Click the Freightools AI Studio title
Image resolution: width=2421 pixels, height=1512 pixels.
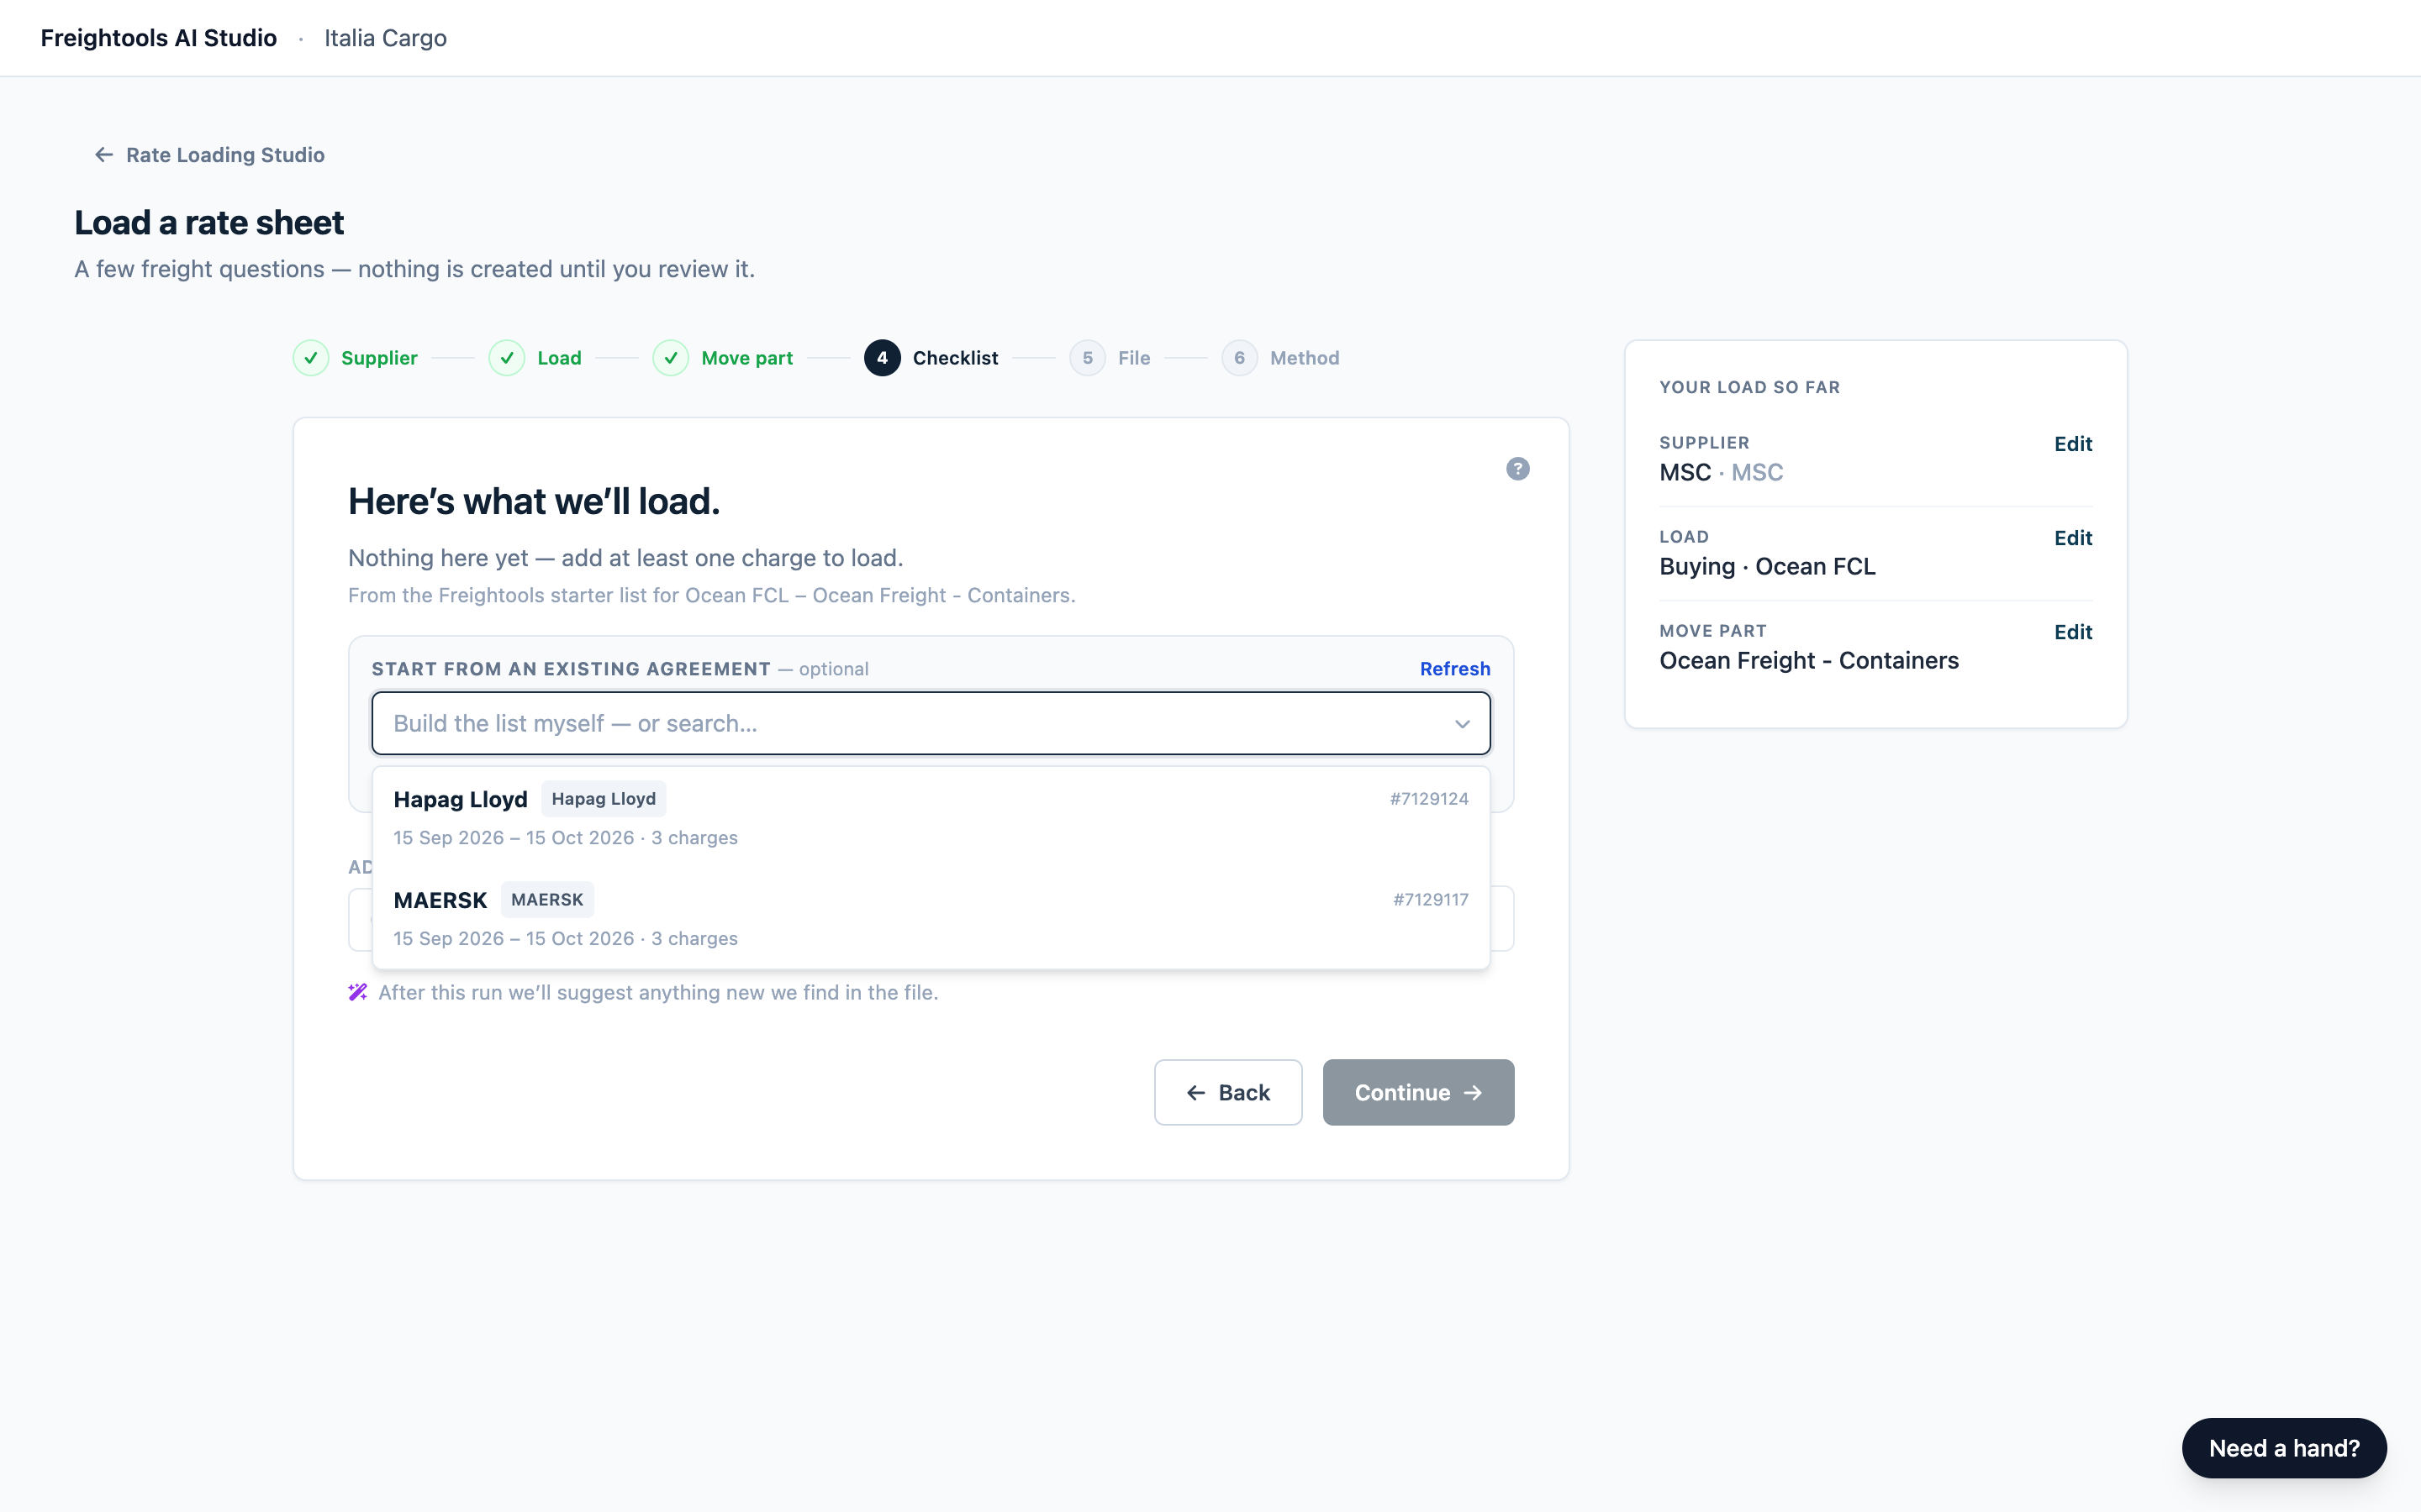coord(159,38)
